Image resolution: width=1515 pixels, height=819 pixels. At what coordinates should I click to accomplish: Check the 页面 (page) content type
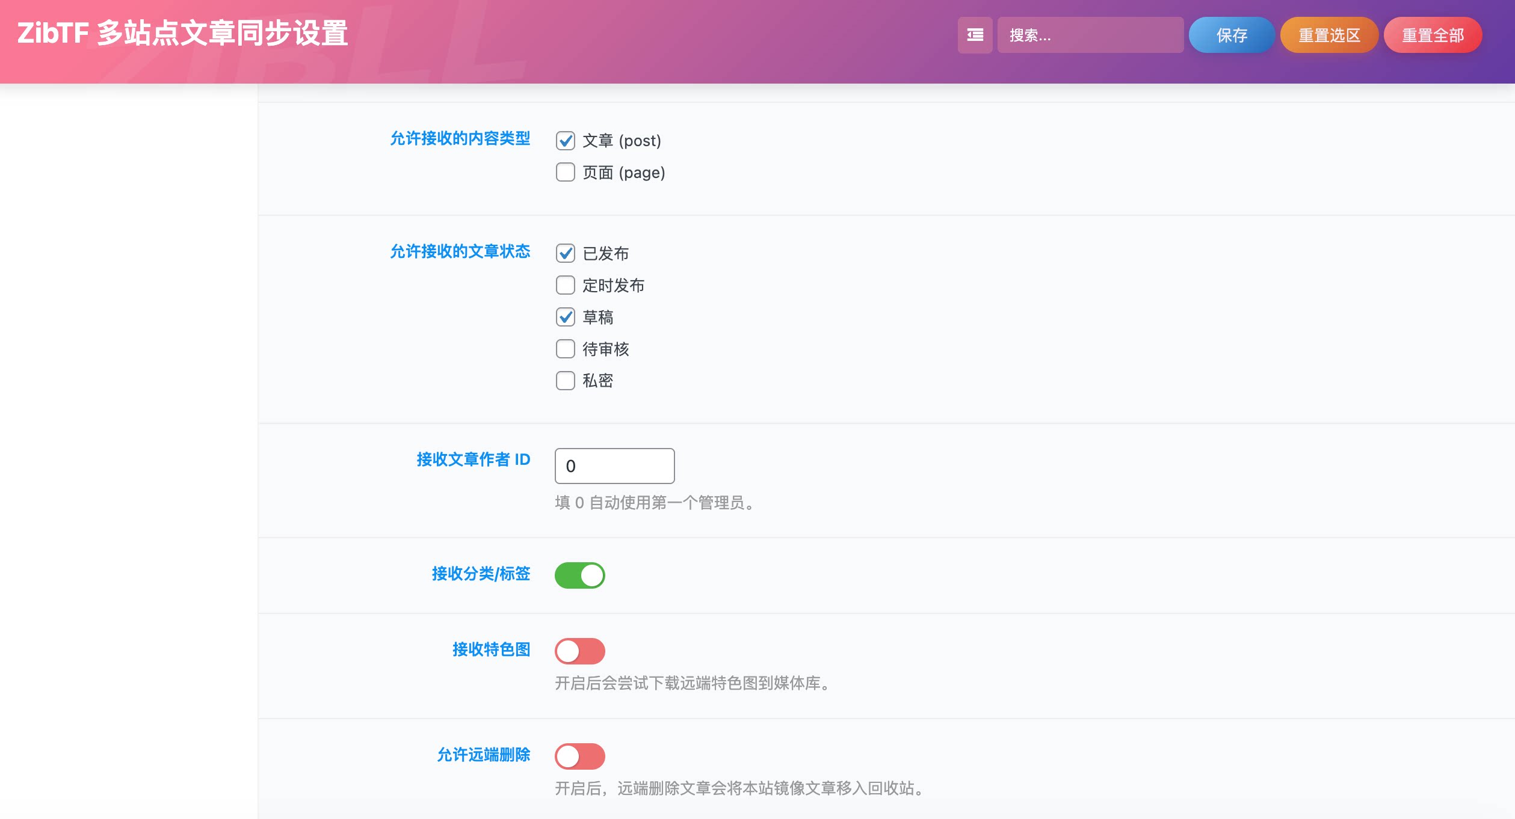pyautogui.click(x=565, y=173)
